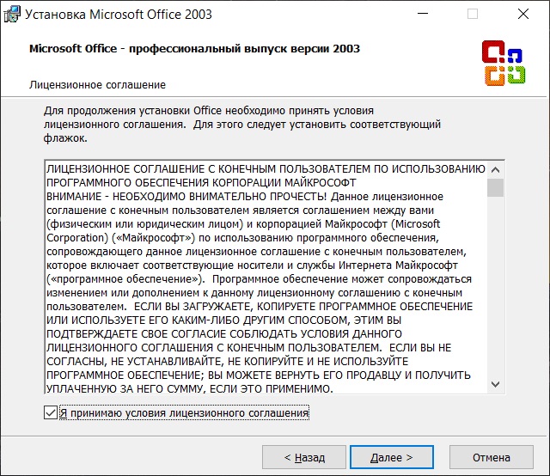Viewport: 550px width, 476px height.
Task: Click the "ВНИМАНИЕ - НЕОБХОДИМО ВНИМАТЕЛЬНО ПРОЧЕСТЬ!" line
Action: [x=186, y=197]
